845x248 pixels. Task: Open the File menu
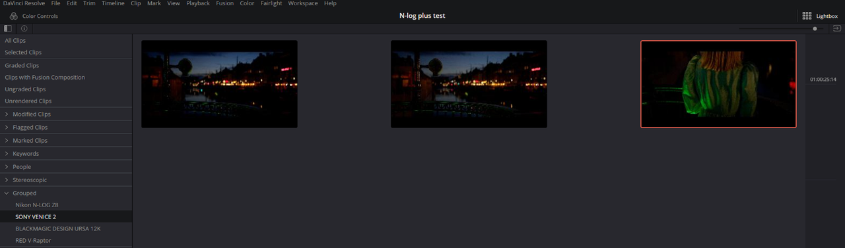point(56,3)
